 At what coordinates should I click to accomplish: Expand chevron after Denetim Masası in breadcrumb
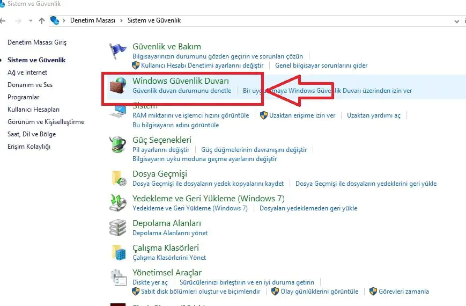(x=121, y=20)
